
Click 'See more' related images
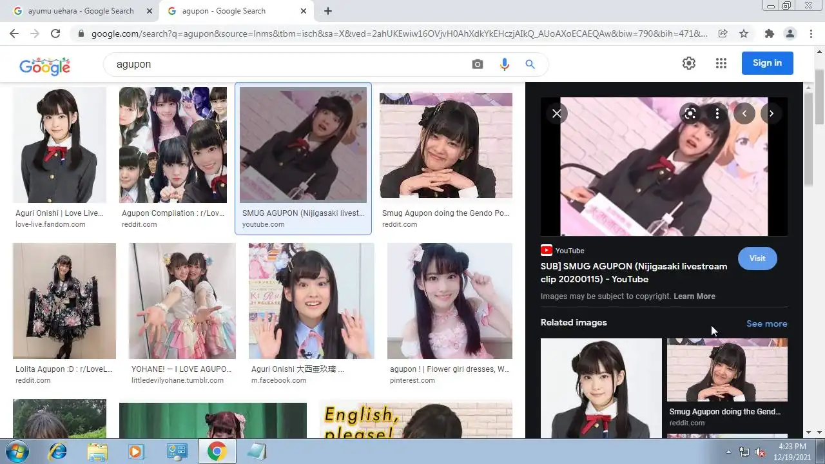coord(766,324)
